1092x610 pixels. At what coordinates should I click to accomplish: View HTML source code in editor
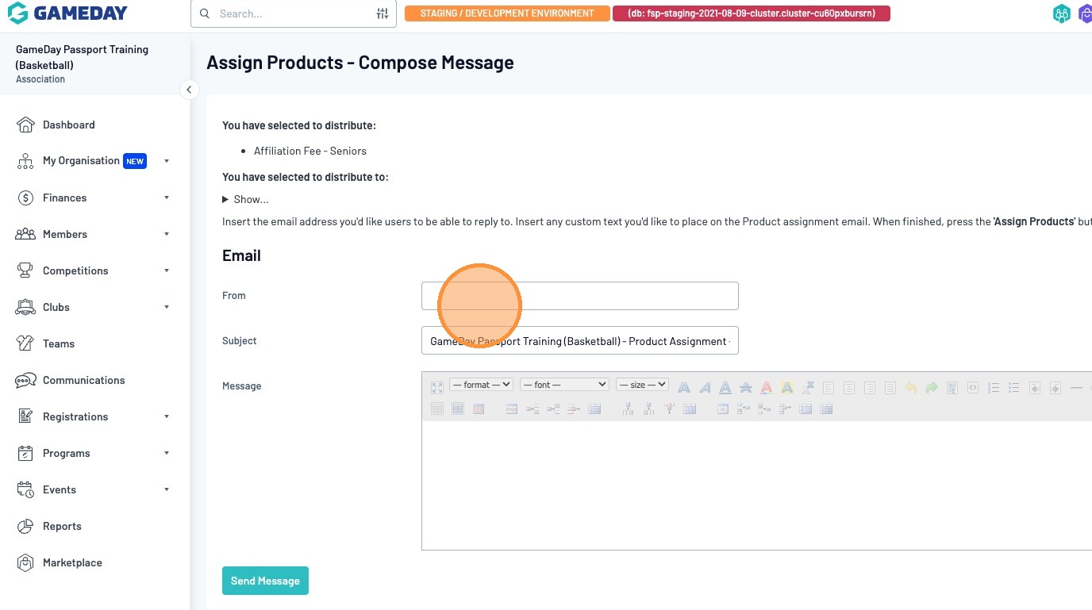pos(973,388)
